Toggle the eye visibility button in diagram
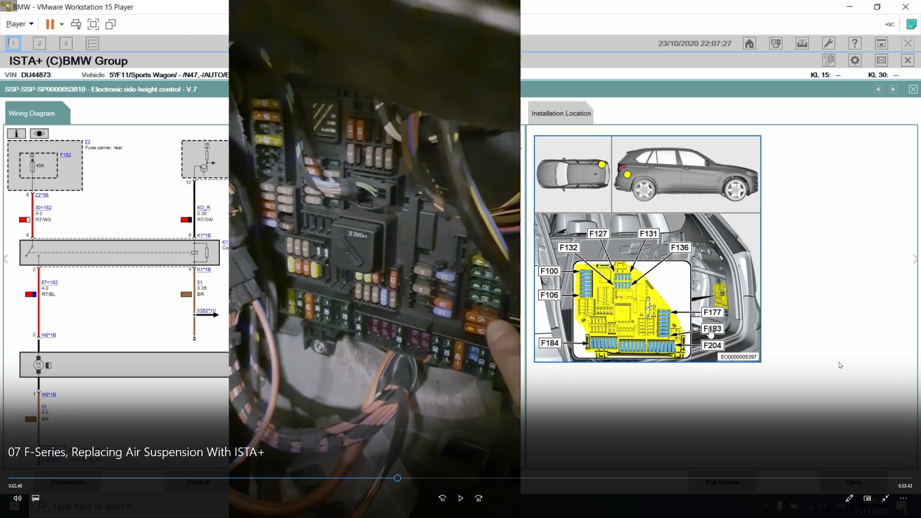This screenshot has width=921, height=518. point(39,134)
